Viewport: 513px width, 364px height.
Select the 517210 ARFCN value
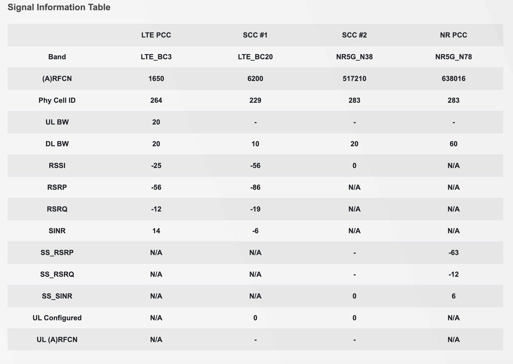point(354,79)
